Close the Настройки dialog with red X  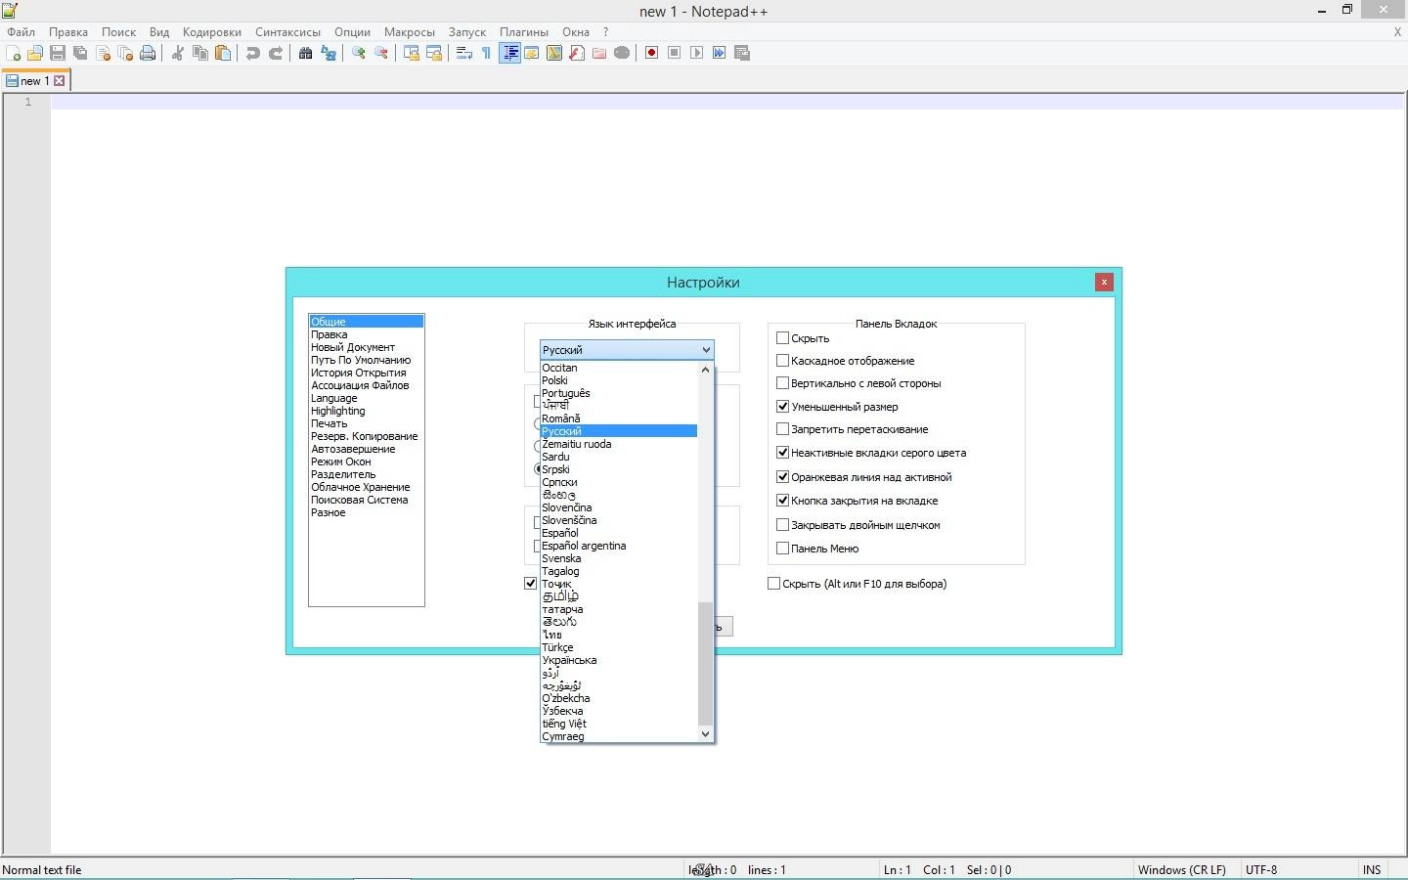click(x=1104, y=282)
